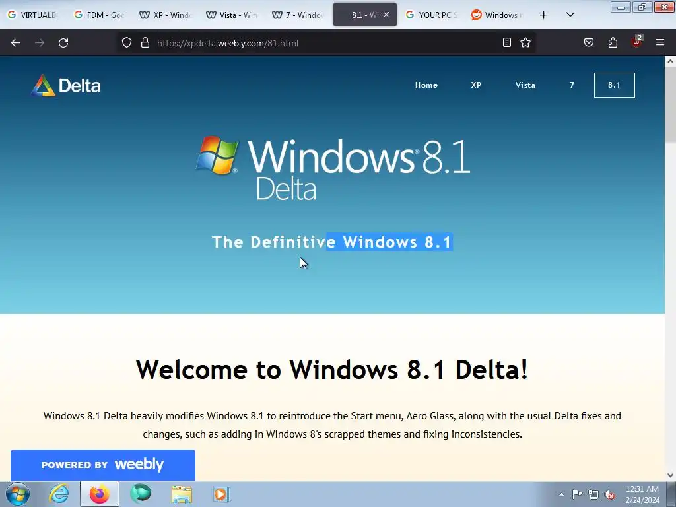This screenshot has height=507, width=676.
Task: Open the Pocket save icon
Action: [588, 42]
